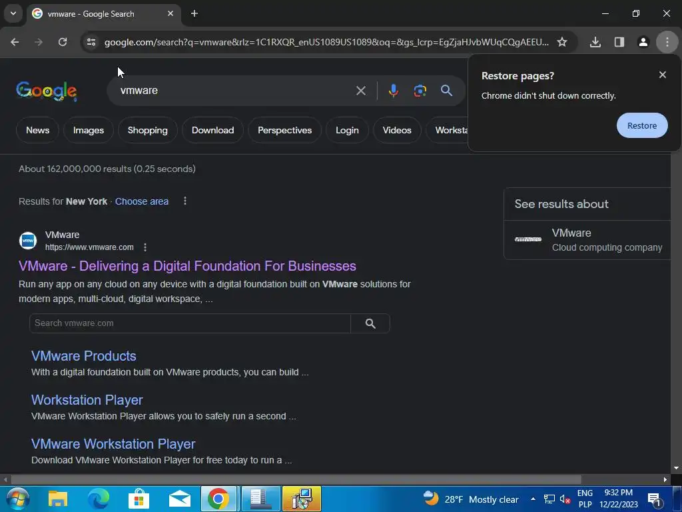Open the tab search dropdown arrow
Screen dimensions: 682x512
click(x=13, y=13)
